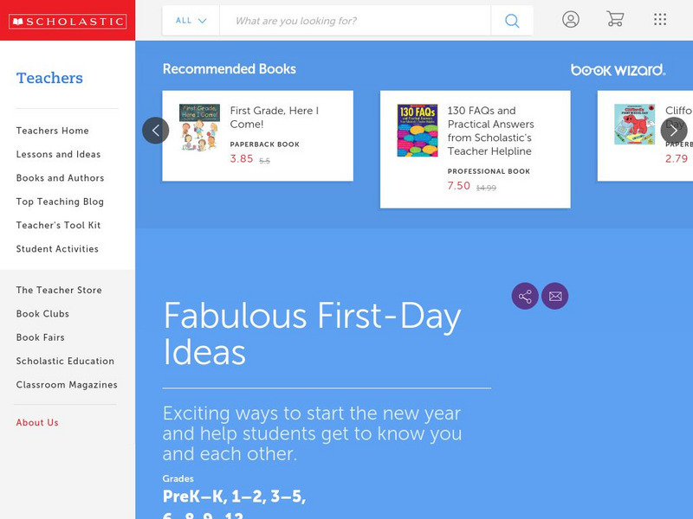Email the article using the envelope icon
Screen dimensions: 693x519
(x=555, y=295)
